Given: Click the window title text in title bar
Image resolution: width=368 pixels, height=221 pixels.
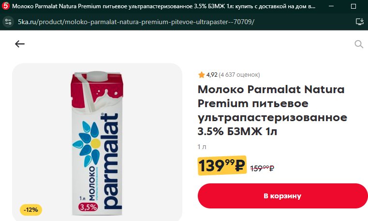Looking at the screenshot, I should click(164, 6).
